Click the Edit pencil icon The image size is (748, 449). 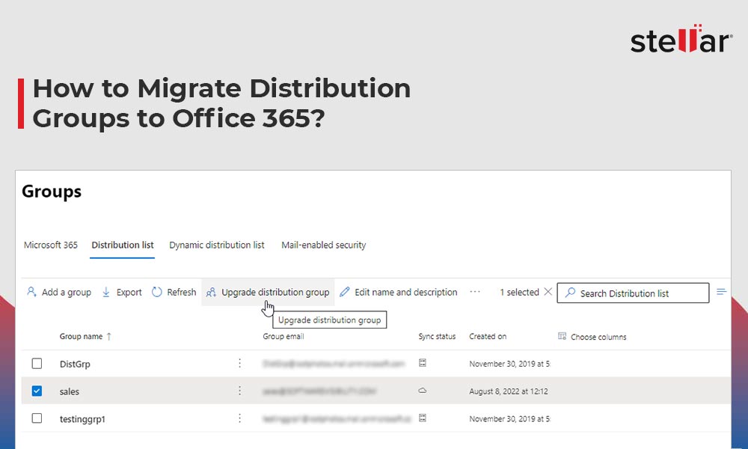344,292
